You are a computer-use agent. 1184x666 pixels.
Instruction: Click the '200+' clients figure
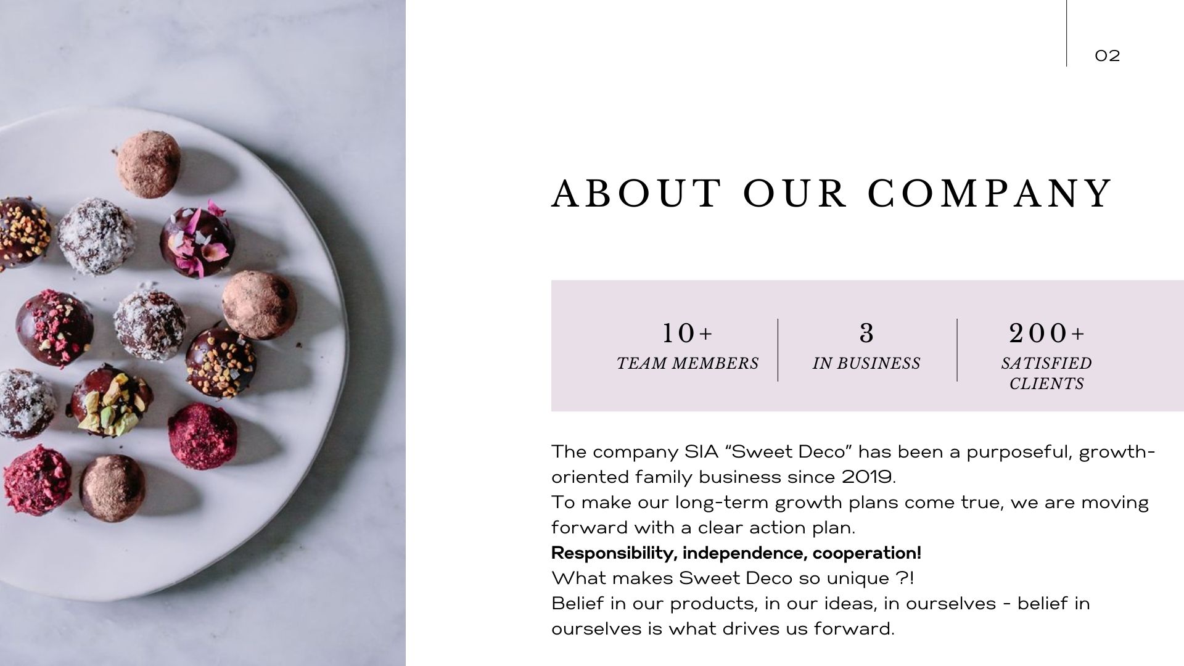coord(1046,334)
